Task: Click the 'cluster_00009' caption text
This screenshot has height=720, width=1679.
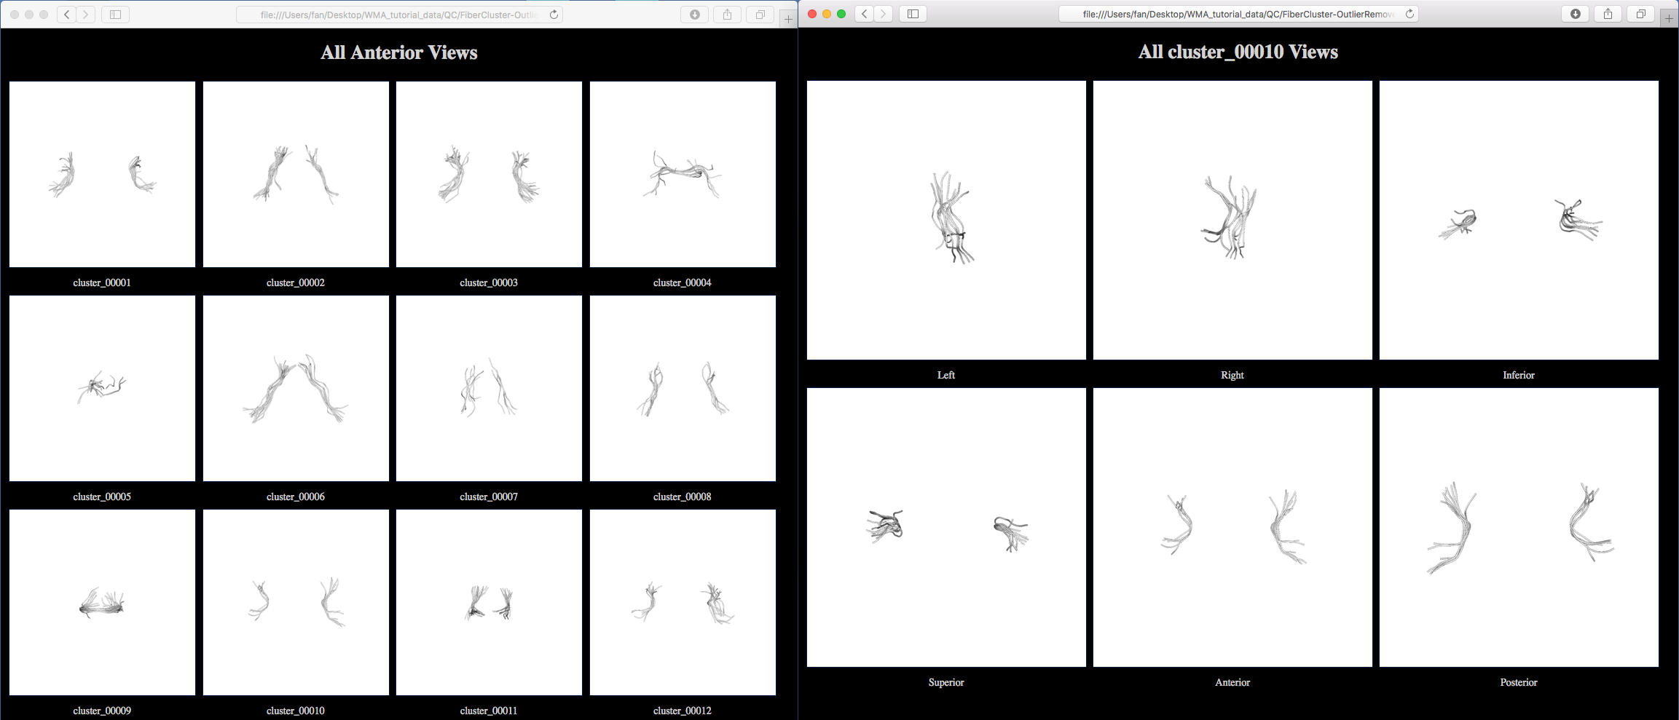Action: pos(102,711)
